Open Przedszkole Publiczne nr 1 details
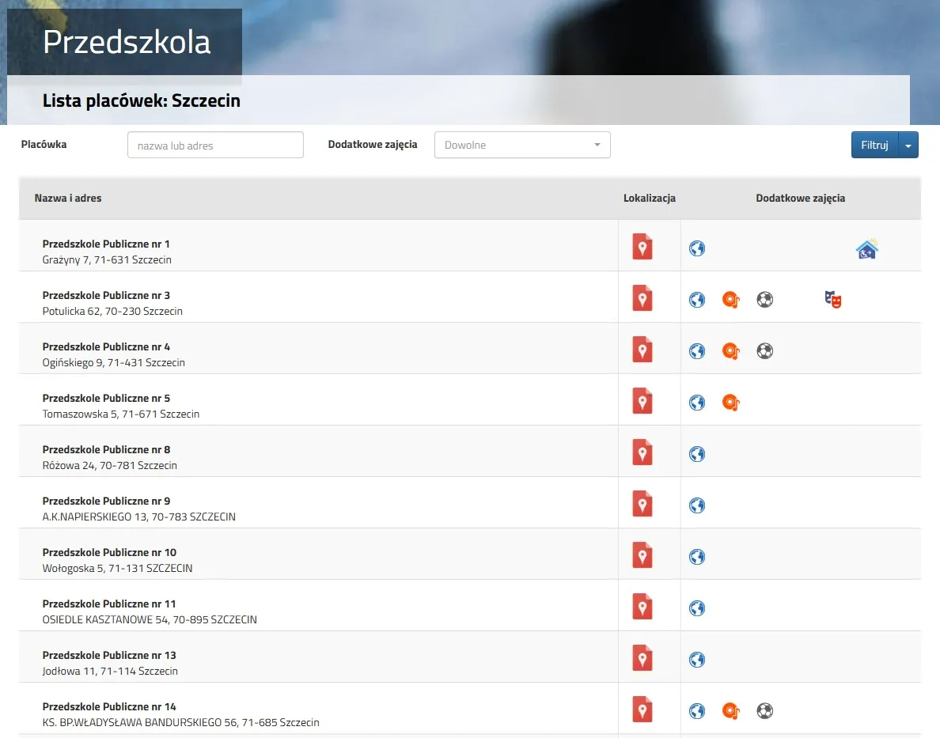Image resolution: width=940 pixels, height=738 pixels. click(x=106, y=244)
